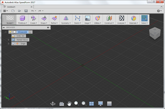Click the Look At camera tool
Viewport: 165px width, 109px height.
(x=62, y=104)
